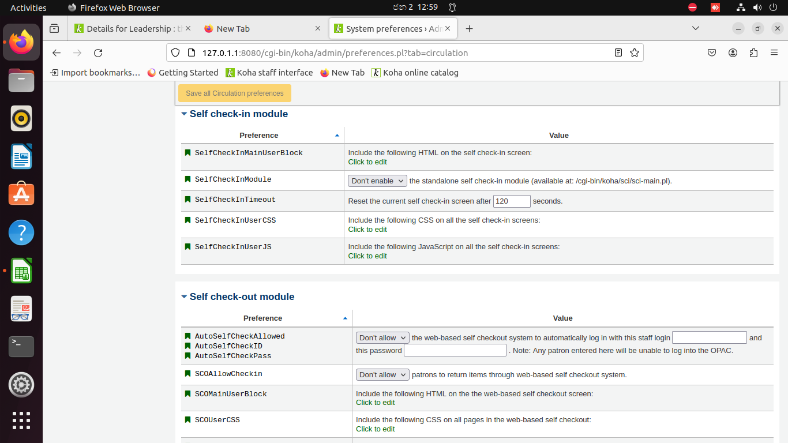The width and height of the screenshot is (788, 443).
Task: Switch to the Details for Leadership tab
Action: (x=134, y=29)
